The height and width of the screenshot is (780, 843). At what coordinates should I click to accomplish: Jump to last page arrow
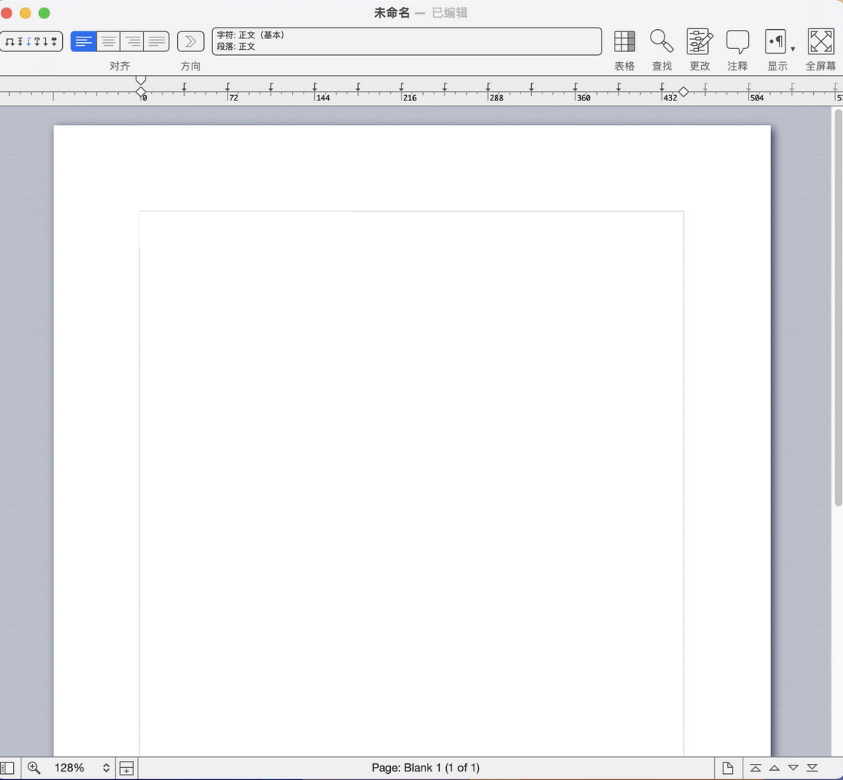point(812,768)
